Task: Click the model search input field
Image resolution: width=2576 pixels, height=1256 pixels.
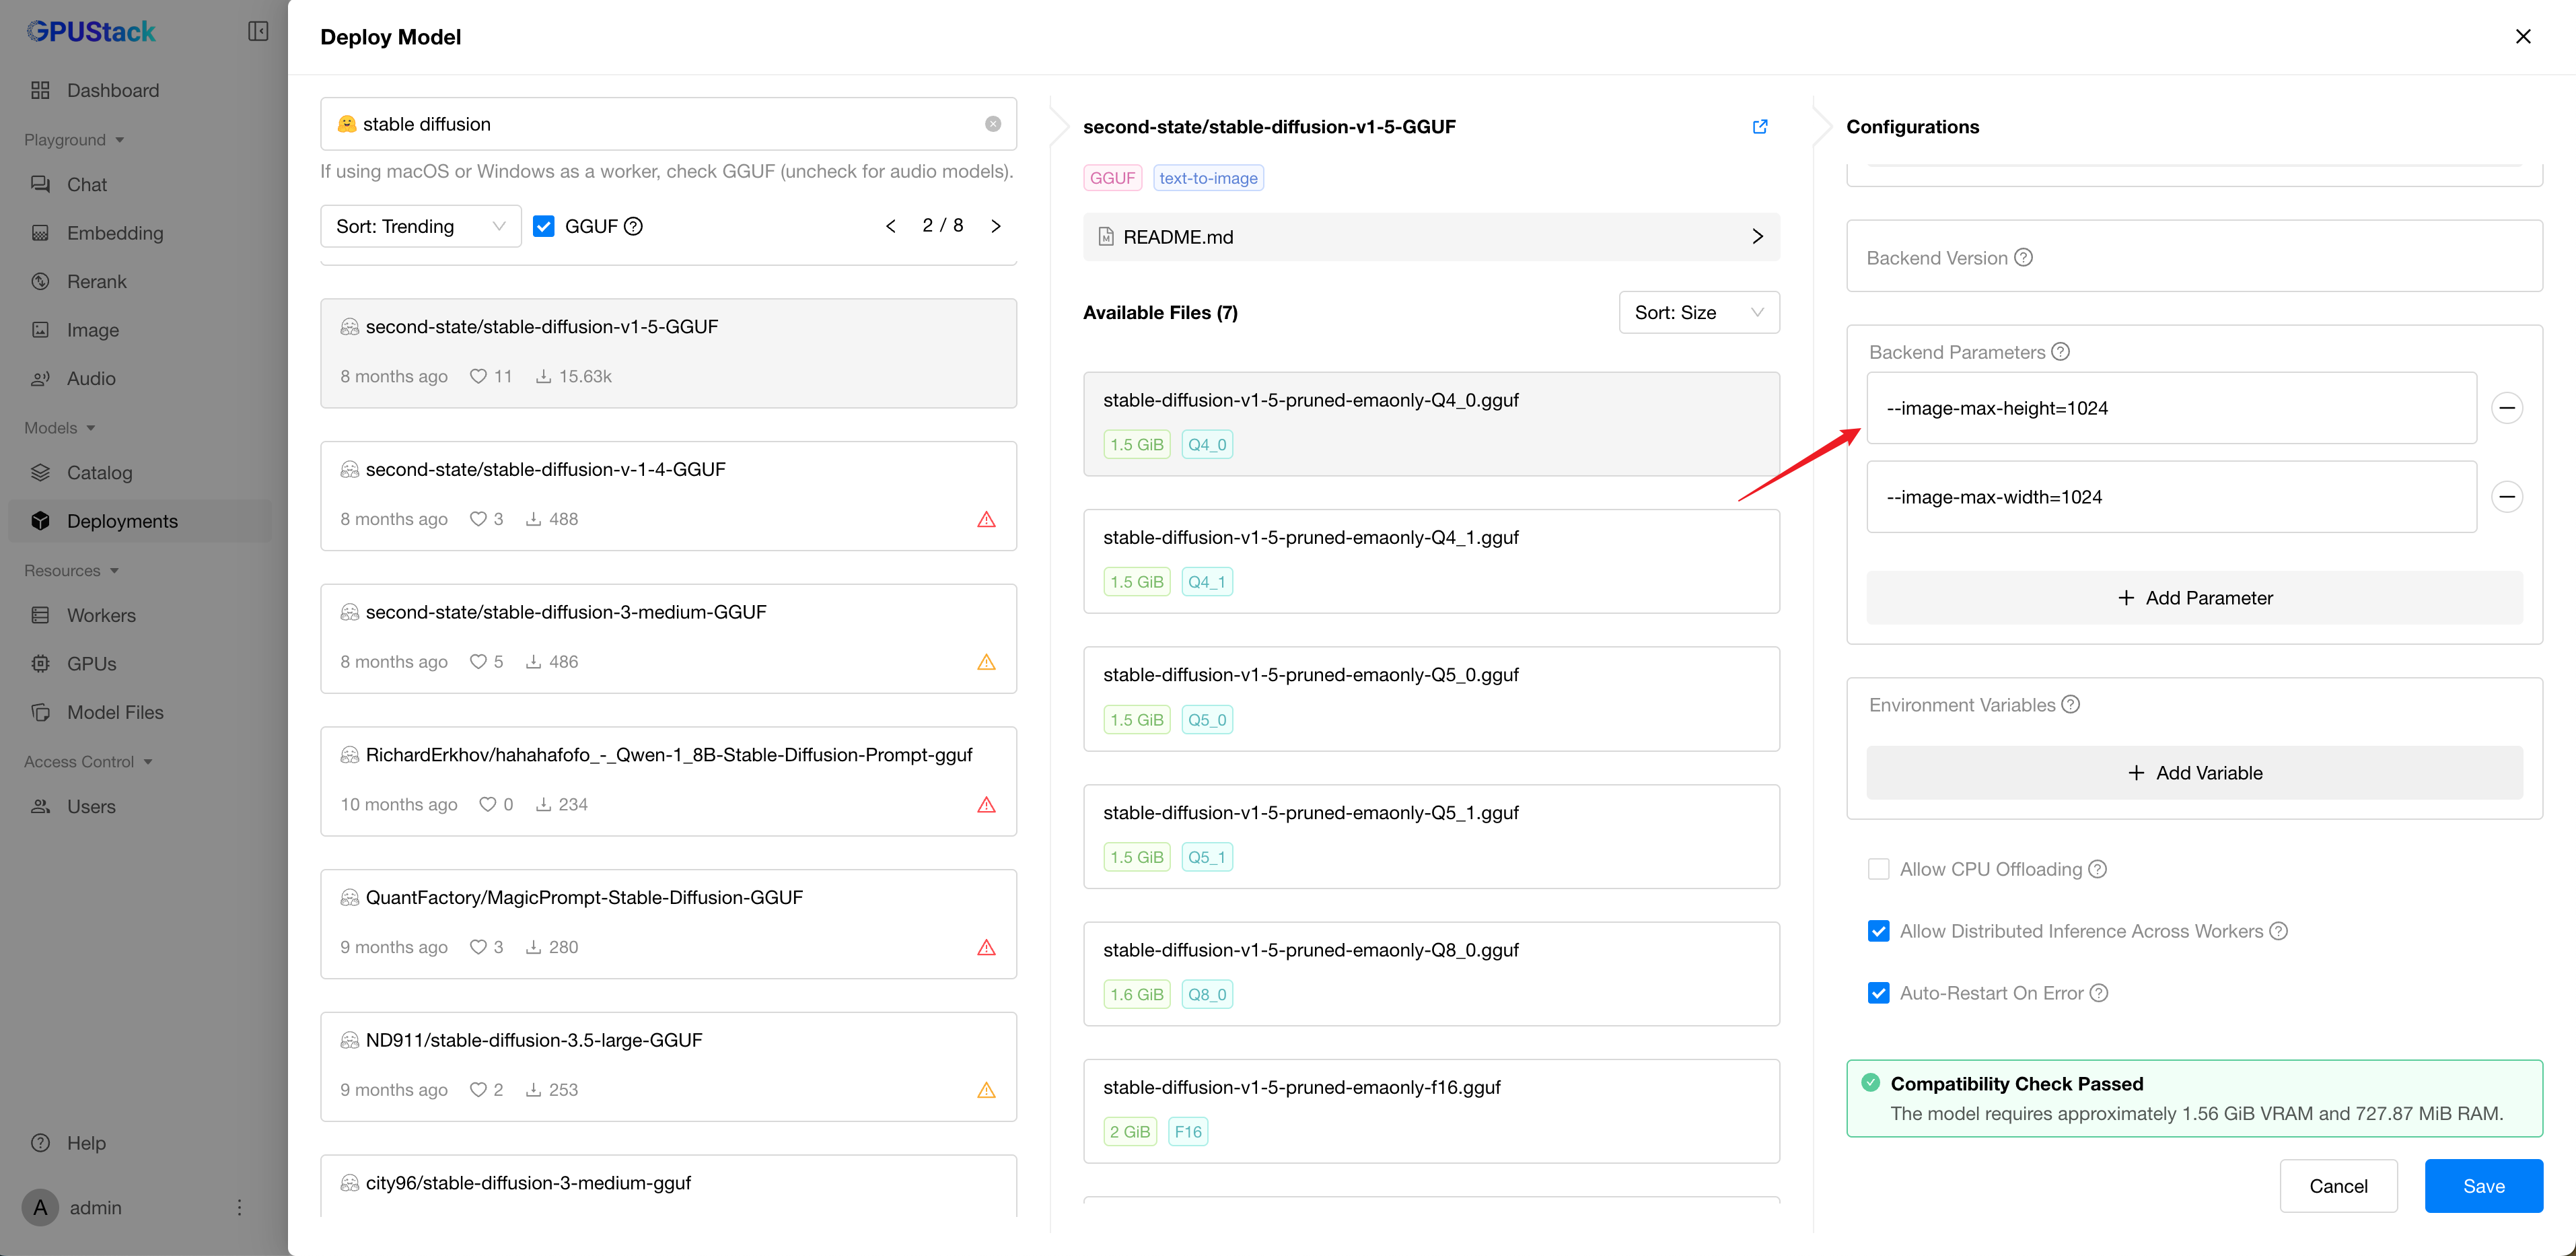Action: [x=668, y=124]
